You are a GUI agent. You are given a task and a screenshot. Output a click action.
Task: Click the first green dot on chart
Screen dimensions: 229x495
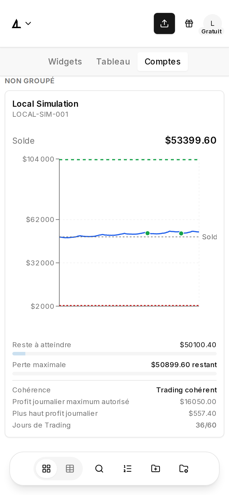148,233
